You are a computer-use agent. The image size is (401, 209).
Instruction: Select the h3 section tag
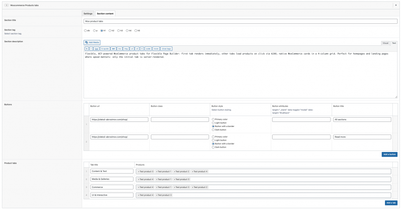119,30
